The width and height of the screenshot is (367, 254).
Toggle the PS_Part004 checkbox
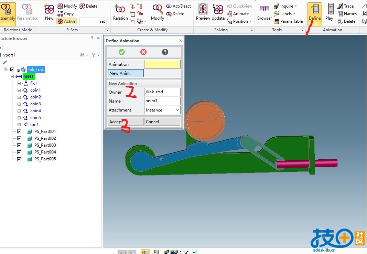click(19, 152)
